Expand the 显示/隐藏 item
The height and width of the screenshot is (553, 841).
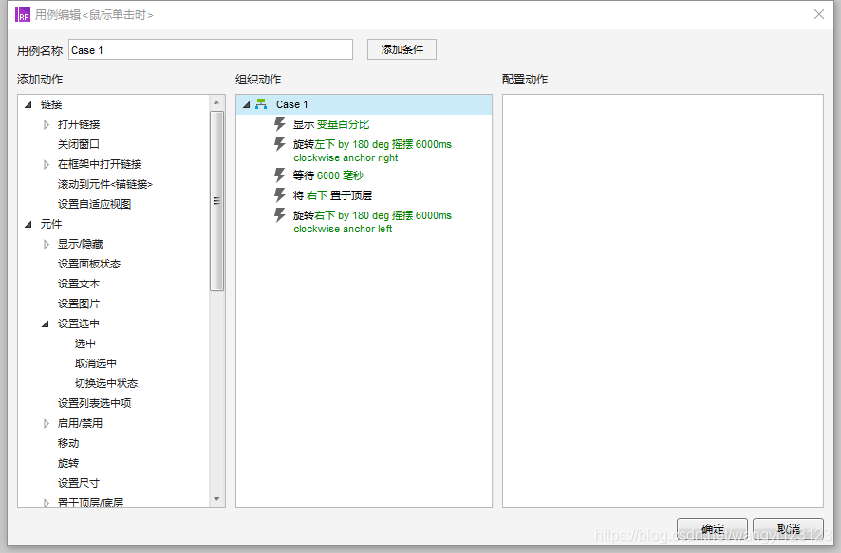(47, 245)
